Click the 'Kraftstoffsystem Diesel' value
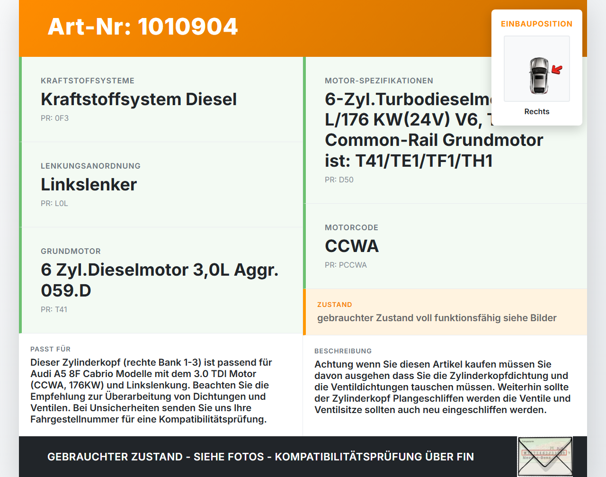The height and width of the screenshot is (477, 606). coord(139,99)
